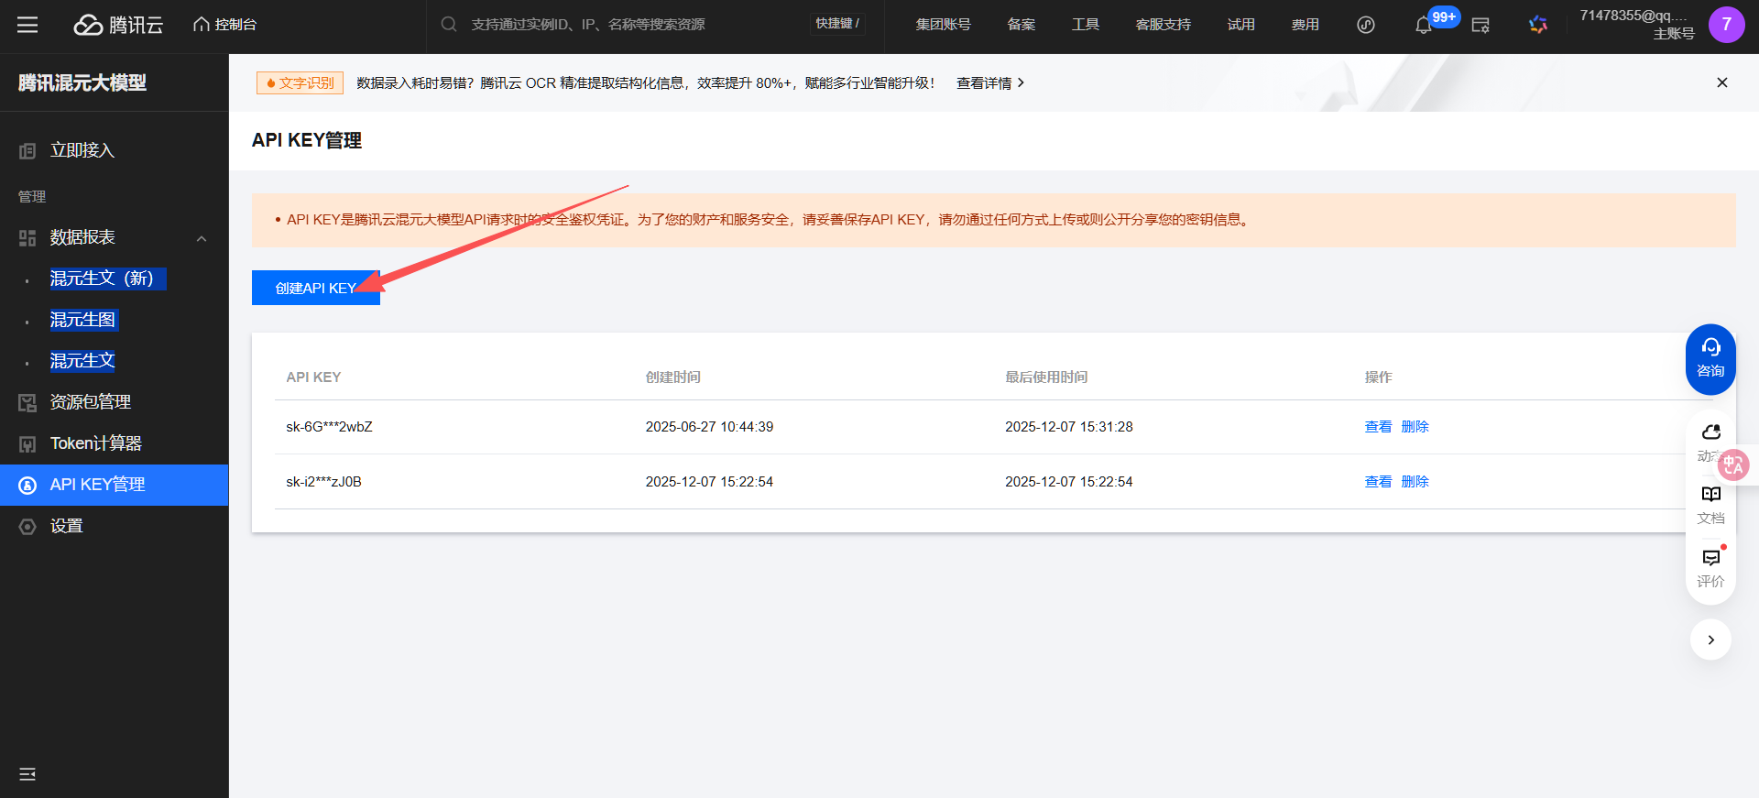Click the colorful AI assistant icon
This screenshot has width=1759, height=798.
pos(1537,25)
